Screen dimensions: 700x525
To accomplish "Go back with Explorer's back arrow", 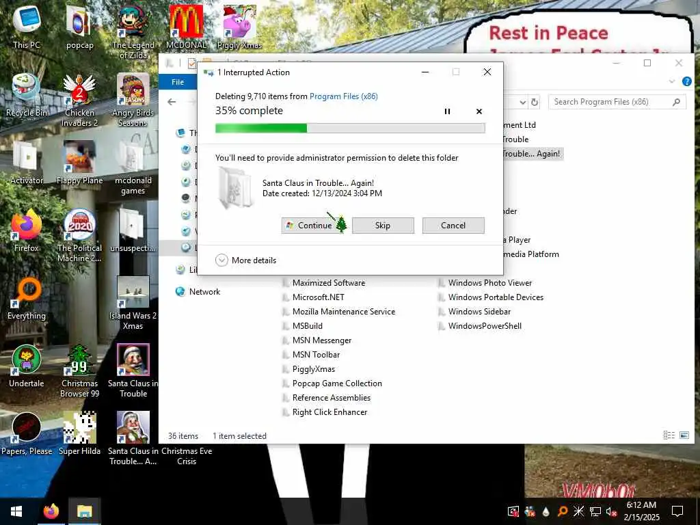I will pos(172,102).
